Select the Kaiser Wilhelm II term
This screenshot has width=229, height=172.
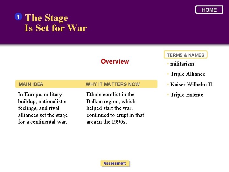[191, 84]
